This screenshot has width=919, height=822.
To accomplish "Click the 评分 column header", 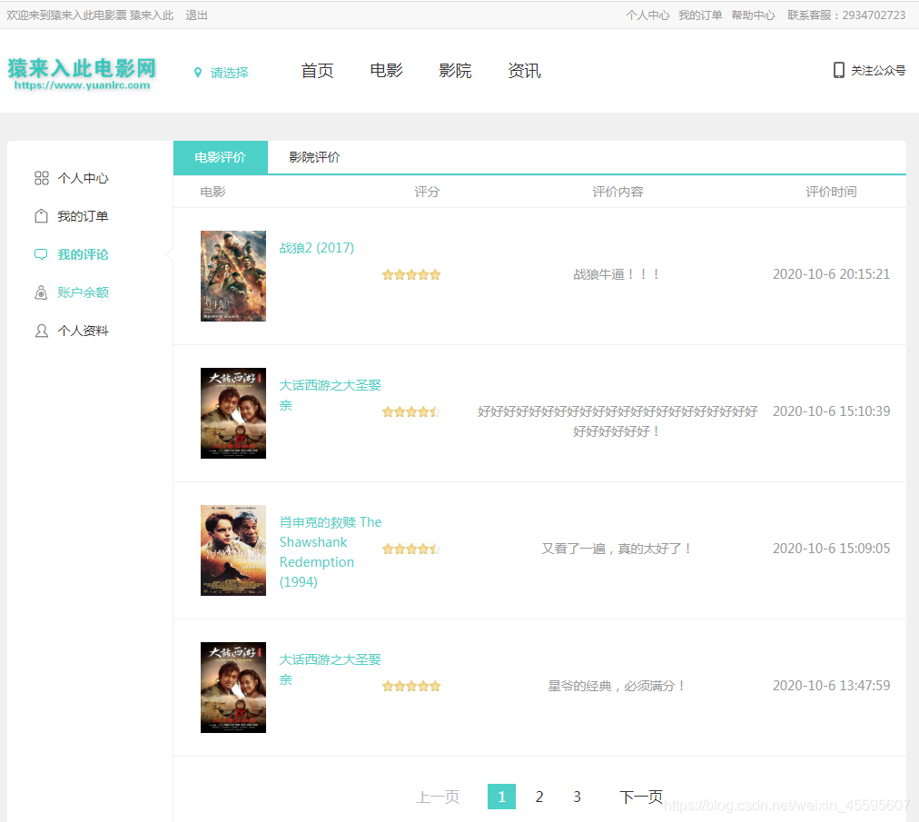I will pyautogui.click(x=427, y=192).
